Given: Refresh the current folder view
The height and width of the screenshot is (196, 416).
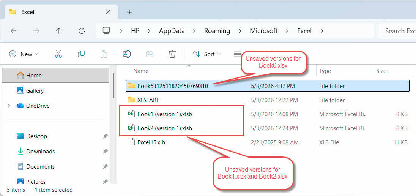Looking at the screenshot, I should (82, 31).
